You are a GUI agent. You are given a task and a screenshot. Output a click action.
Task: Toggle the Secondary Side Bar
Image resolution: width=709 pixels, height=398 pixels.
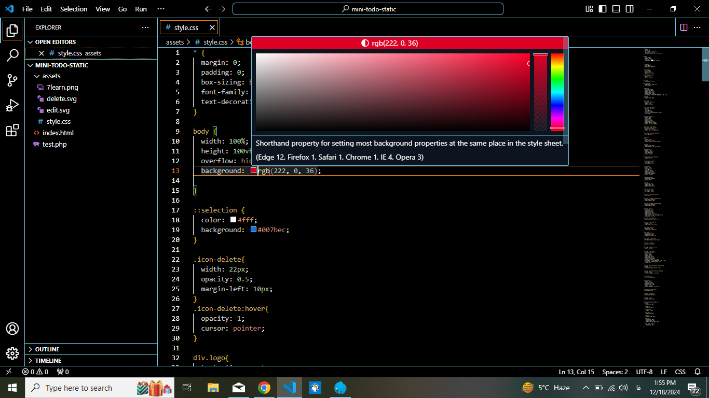pyautogui.click(x=630, y=9)
